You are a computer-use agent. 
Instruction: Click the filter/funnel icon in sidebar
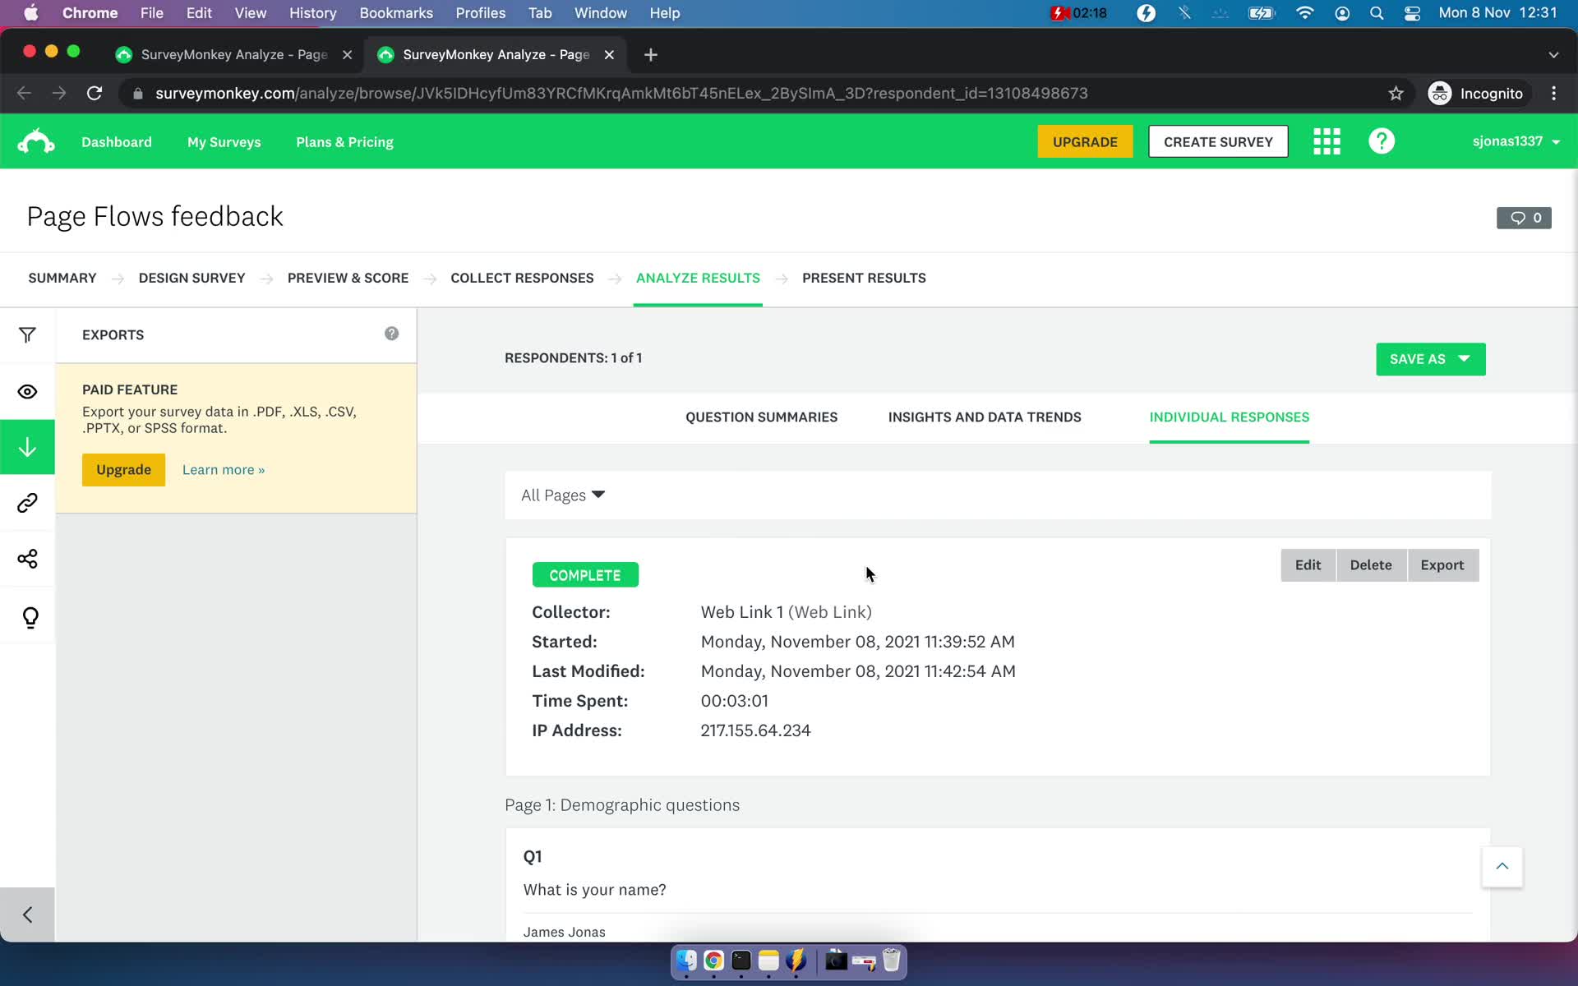27,334
